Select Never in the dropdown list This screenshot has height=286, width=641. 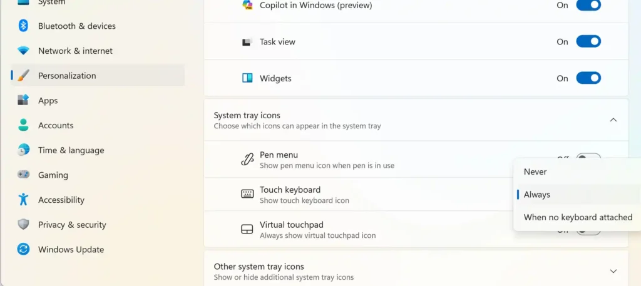(577, 171)
